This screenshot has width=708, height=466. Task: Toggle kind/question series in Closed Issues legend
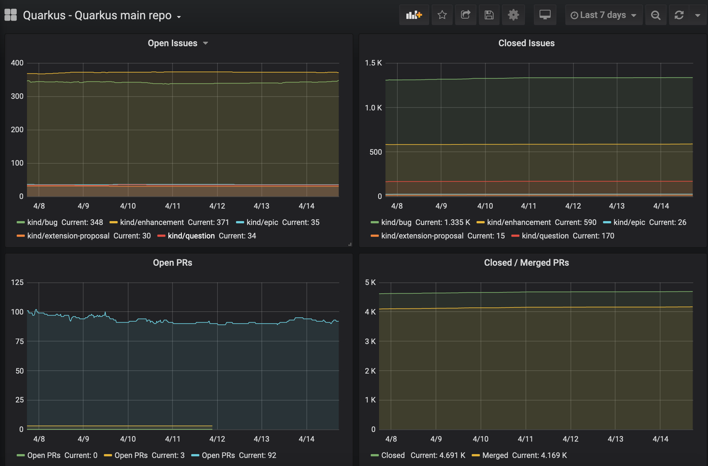[545, 236]
